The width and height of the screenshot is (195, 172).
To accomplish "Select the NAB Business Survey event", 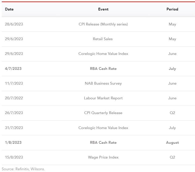I will (x=103, y=83).
